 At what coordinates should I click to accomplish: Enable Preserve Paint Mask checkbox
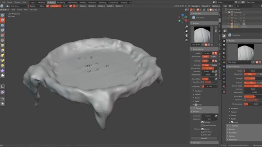(x=203, y=132)
